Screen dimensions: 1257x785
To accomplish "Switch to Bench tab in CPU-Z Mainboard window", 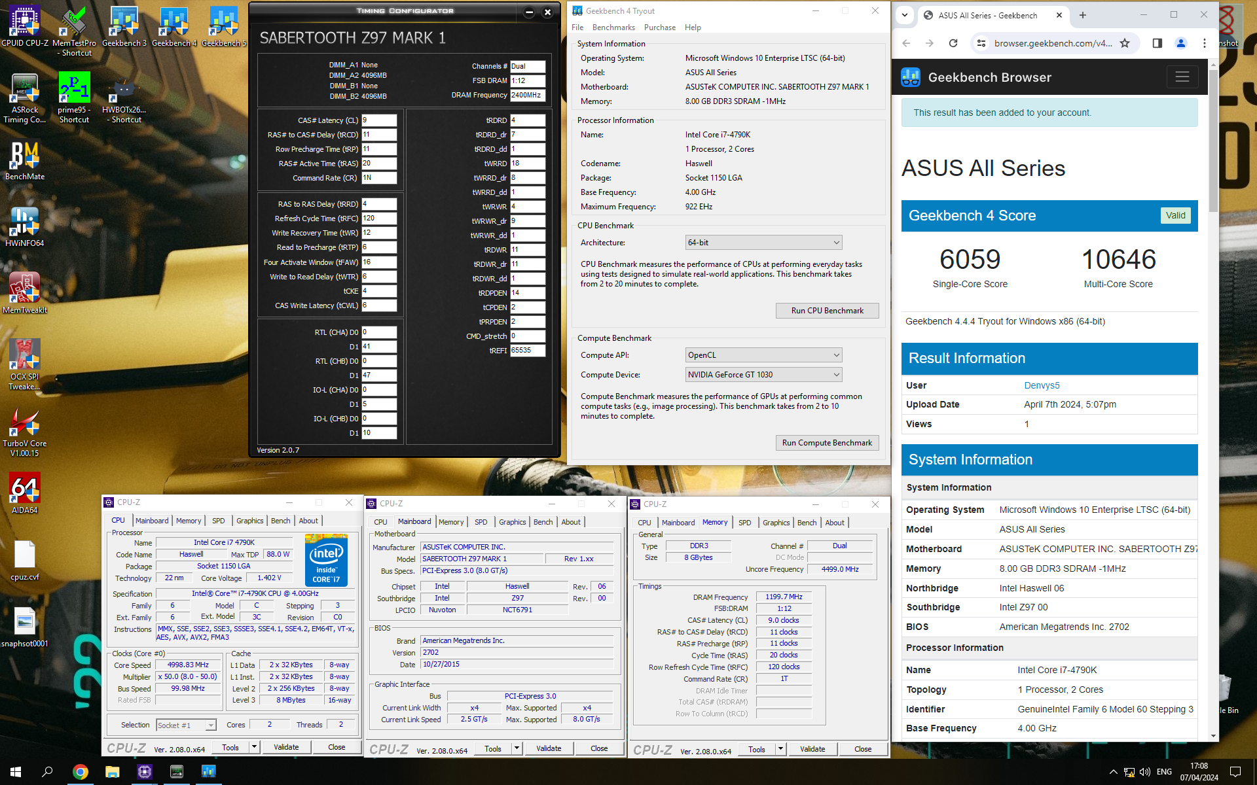I will click(x=543, y=522).
